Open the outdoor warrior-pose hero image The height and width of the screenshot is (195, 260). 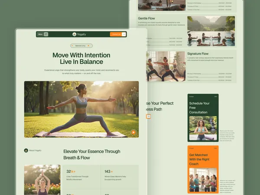(x=81, y=109)
